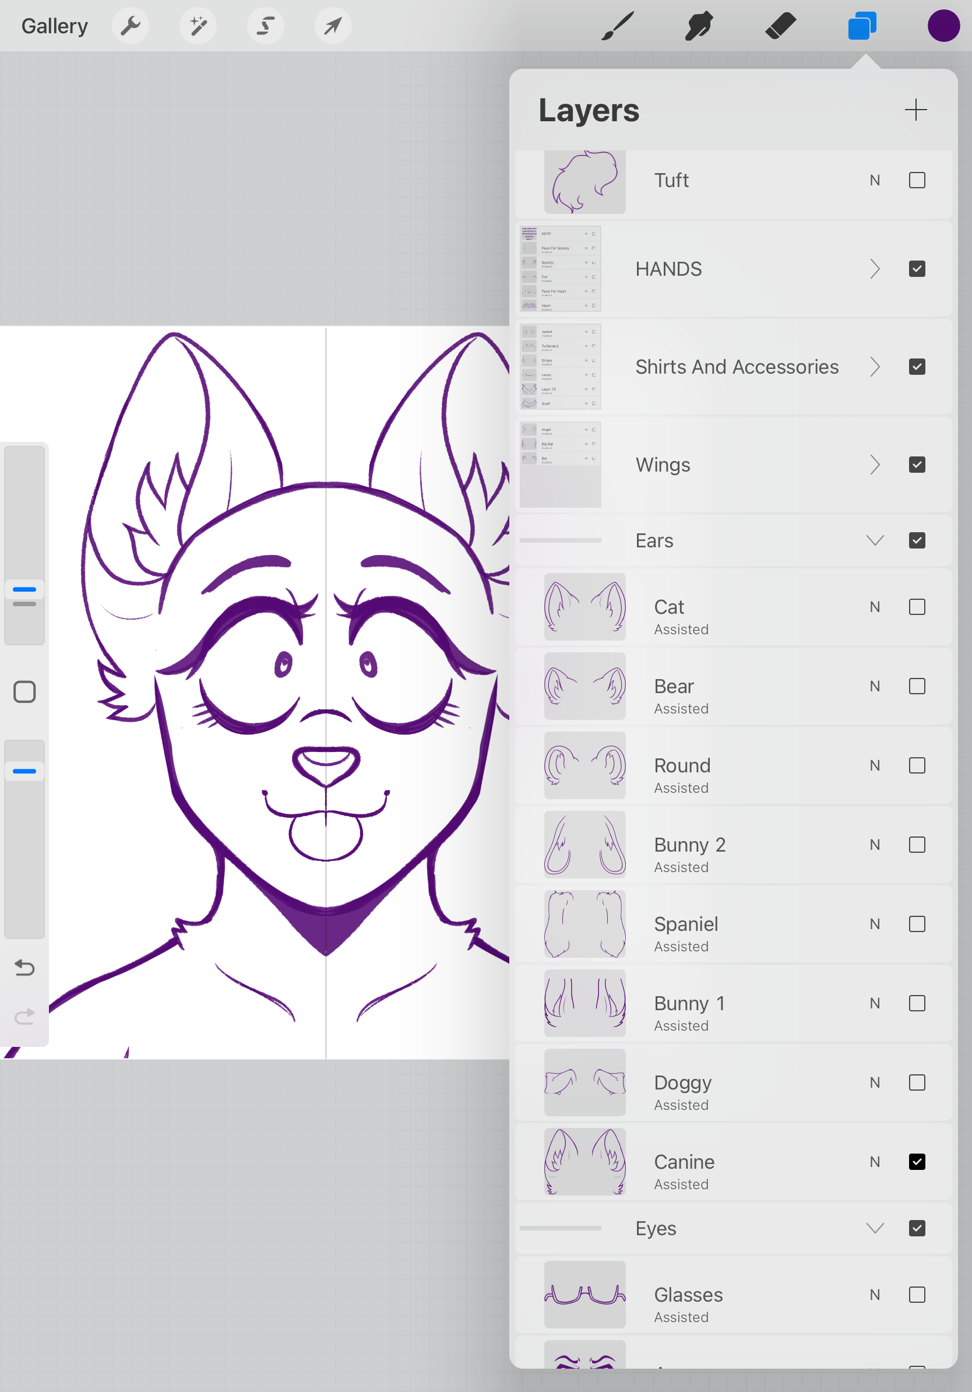Select the Smudge tool

[x=698, y=26]
